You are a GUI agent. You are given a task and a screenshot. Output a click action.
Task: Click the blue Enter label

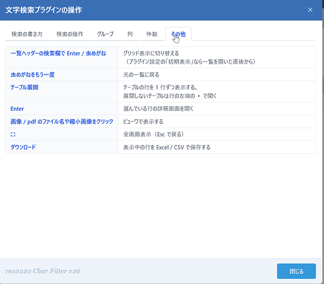point(17,109)
